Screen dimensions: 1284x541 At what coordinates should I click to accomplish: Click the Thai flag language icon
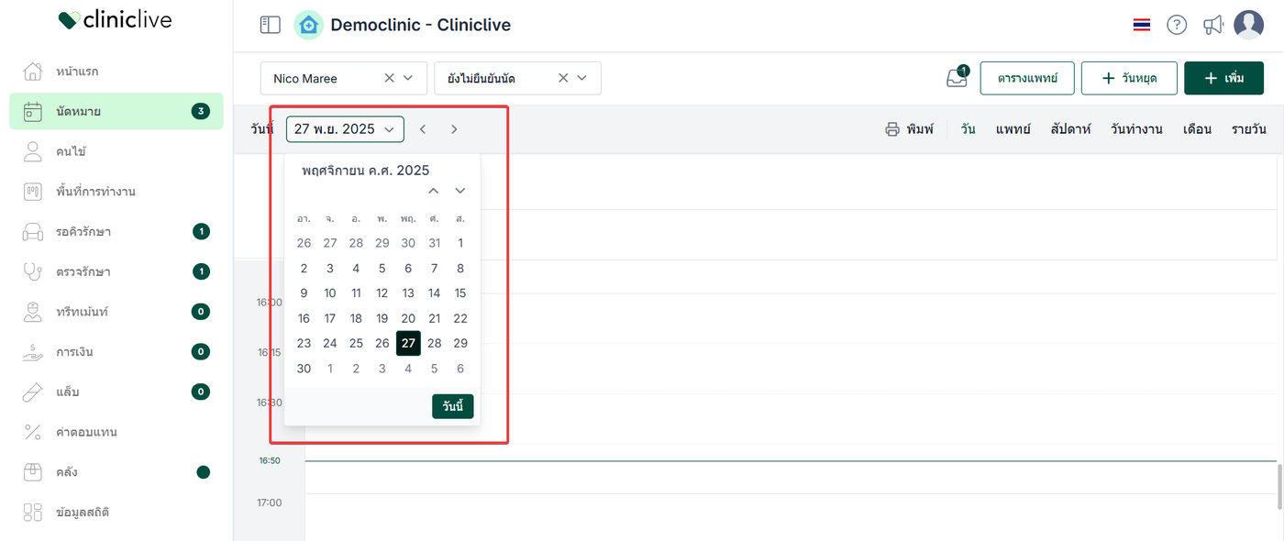(x=1142, y=25)
